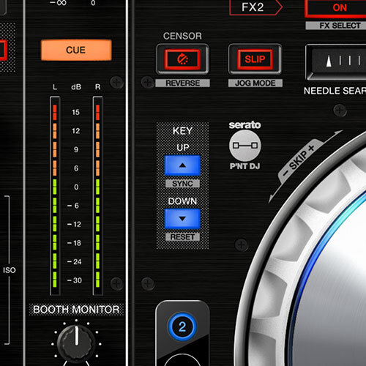Image resolution: width=366 pixels, height=366 pixels.
Task: Click the JOG MODE label
Action: pyautogui.click(x=255, y=83)
